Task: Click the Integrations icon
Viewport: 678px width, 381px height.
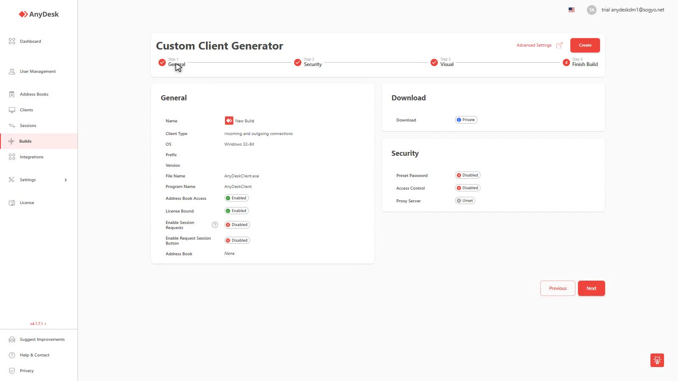Action: [x=12, y=157]
